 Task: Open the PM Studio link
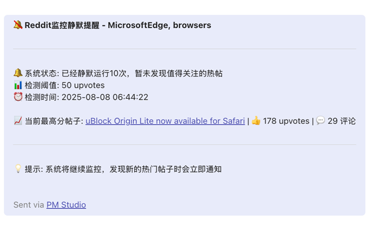tap(66, 205)
